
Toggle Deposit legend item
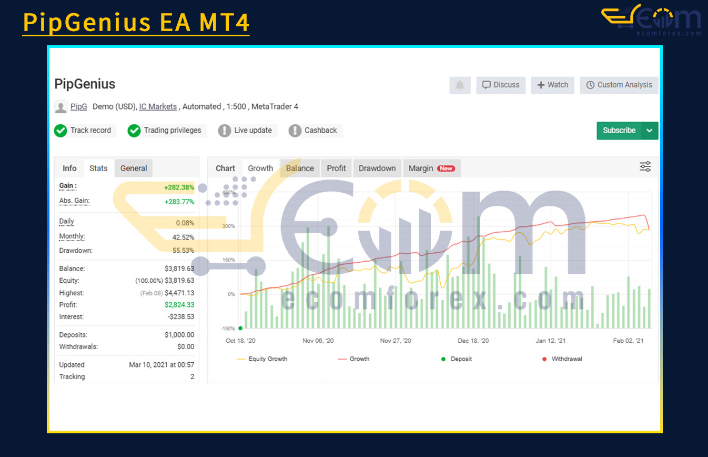pos(456,359)
